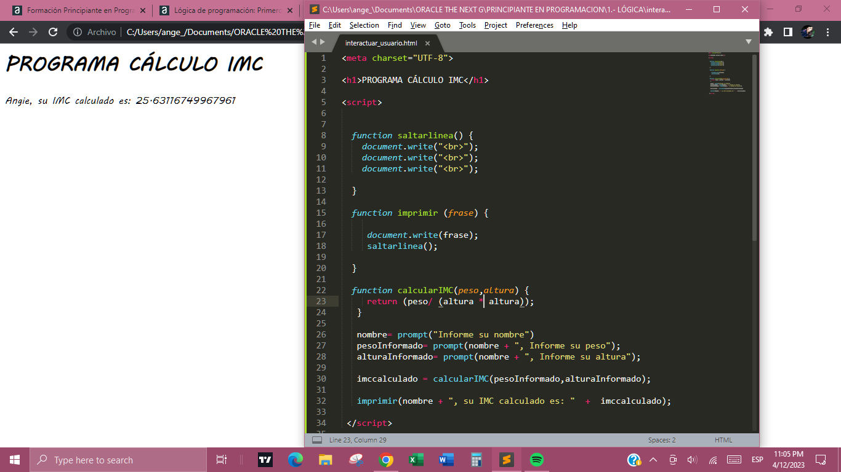Screen dimensions: 841x472
Task: Open Spotify from the taskbar
Action: point(537,460)
